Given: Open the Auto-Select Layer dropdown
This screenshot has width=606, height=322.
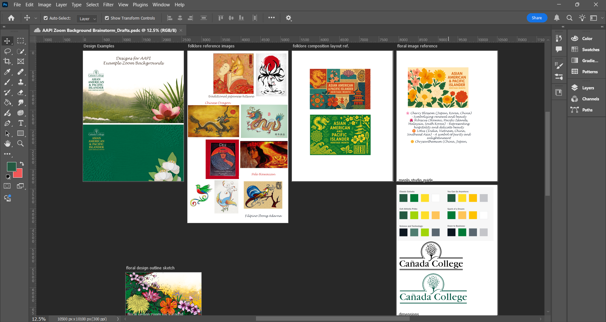Looking at the screenshot, I should 86,19.
